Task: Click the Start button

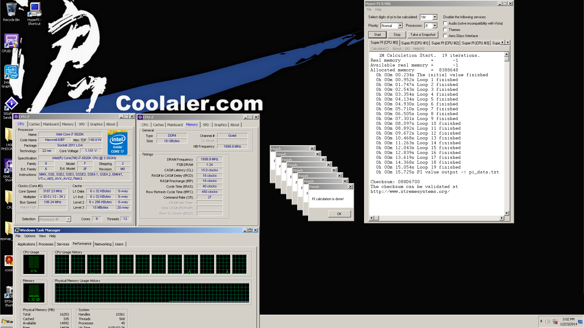Action: (7, 321)
